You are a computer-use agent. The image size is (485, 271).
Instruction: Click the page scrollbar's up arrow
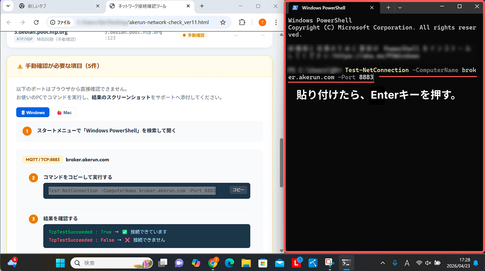pyautogui.click(x=282, y=35)
